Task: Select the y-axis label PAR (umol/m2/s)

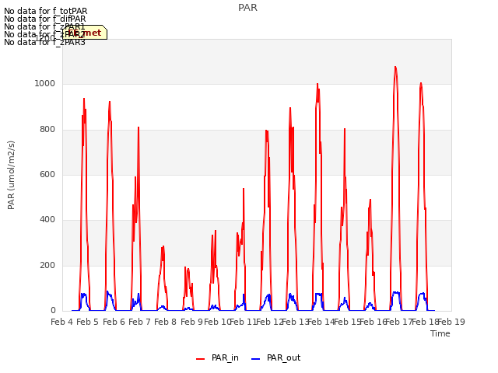Action: (x=11, y=175)
